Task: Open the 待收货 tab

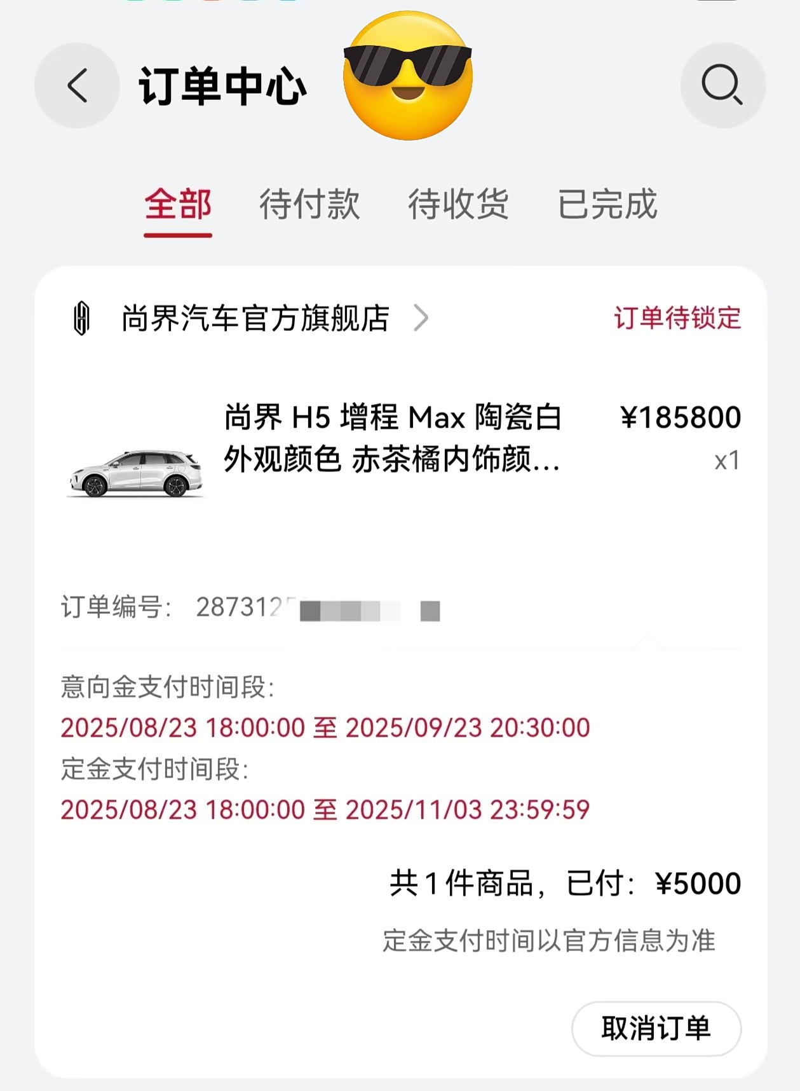Action: pyautogui.click(x=458, y=205)
